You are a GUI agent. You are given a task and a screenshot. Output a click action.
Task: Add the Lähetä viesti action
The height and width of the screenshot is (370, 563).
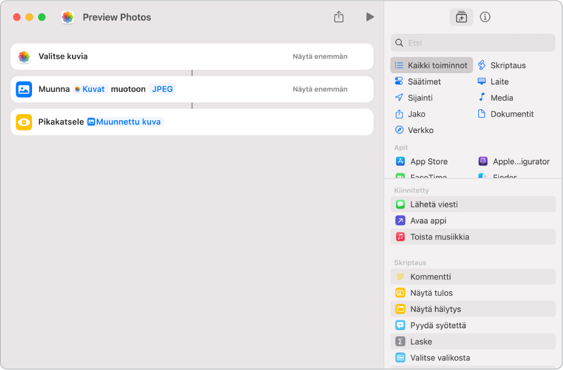coord(473,204)
